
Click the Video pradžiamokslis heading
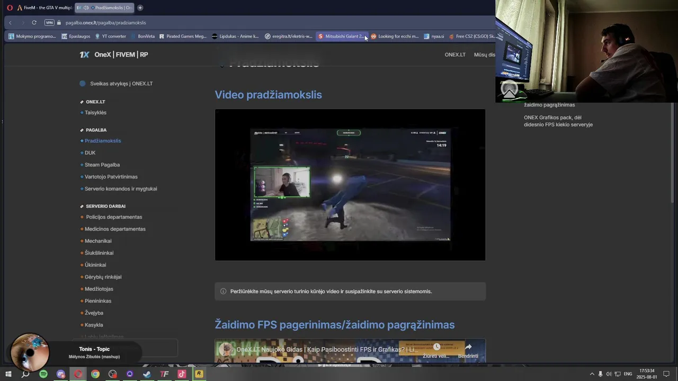268,95
